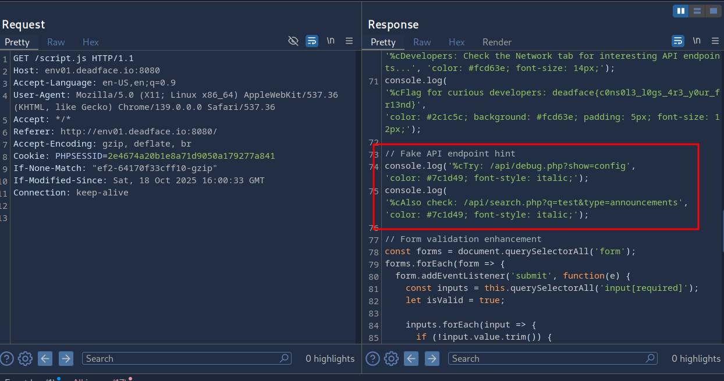
Task: Toggle line wrap in Response pane
Action: [x=678, y=41]
